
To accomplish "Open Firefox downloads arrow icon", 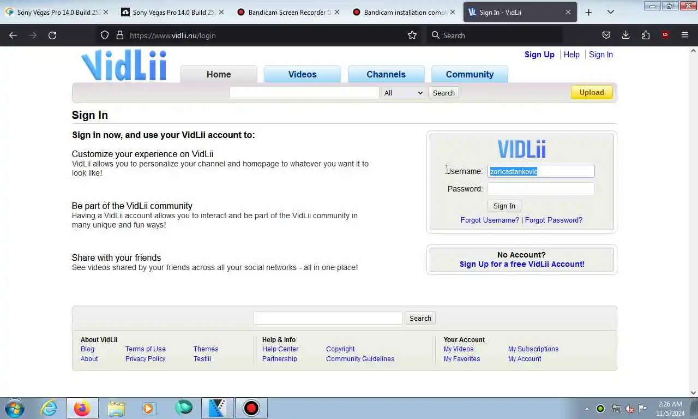I will (626, 35).
